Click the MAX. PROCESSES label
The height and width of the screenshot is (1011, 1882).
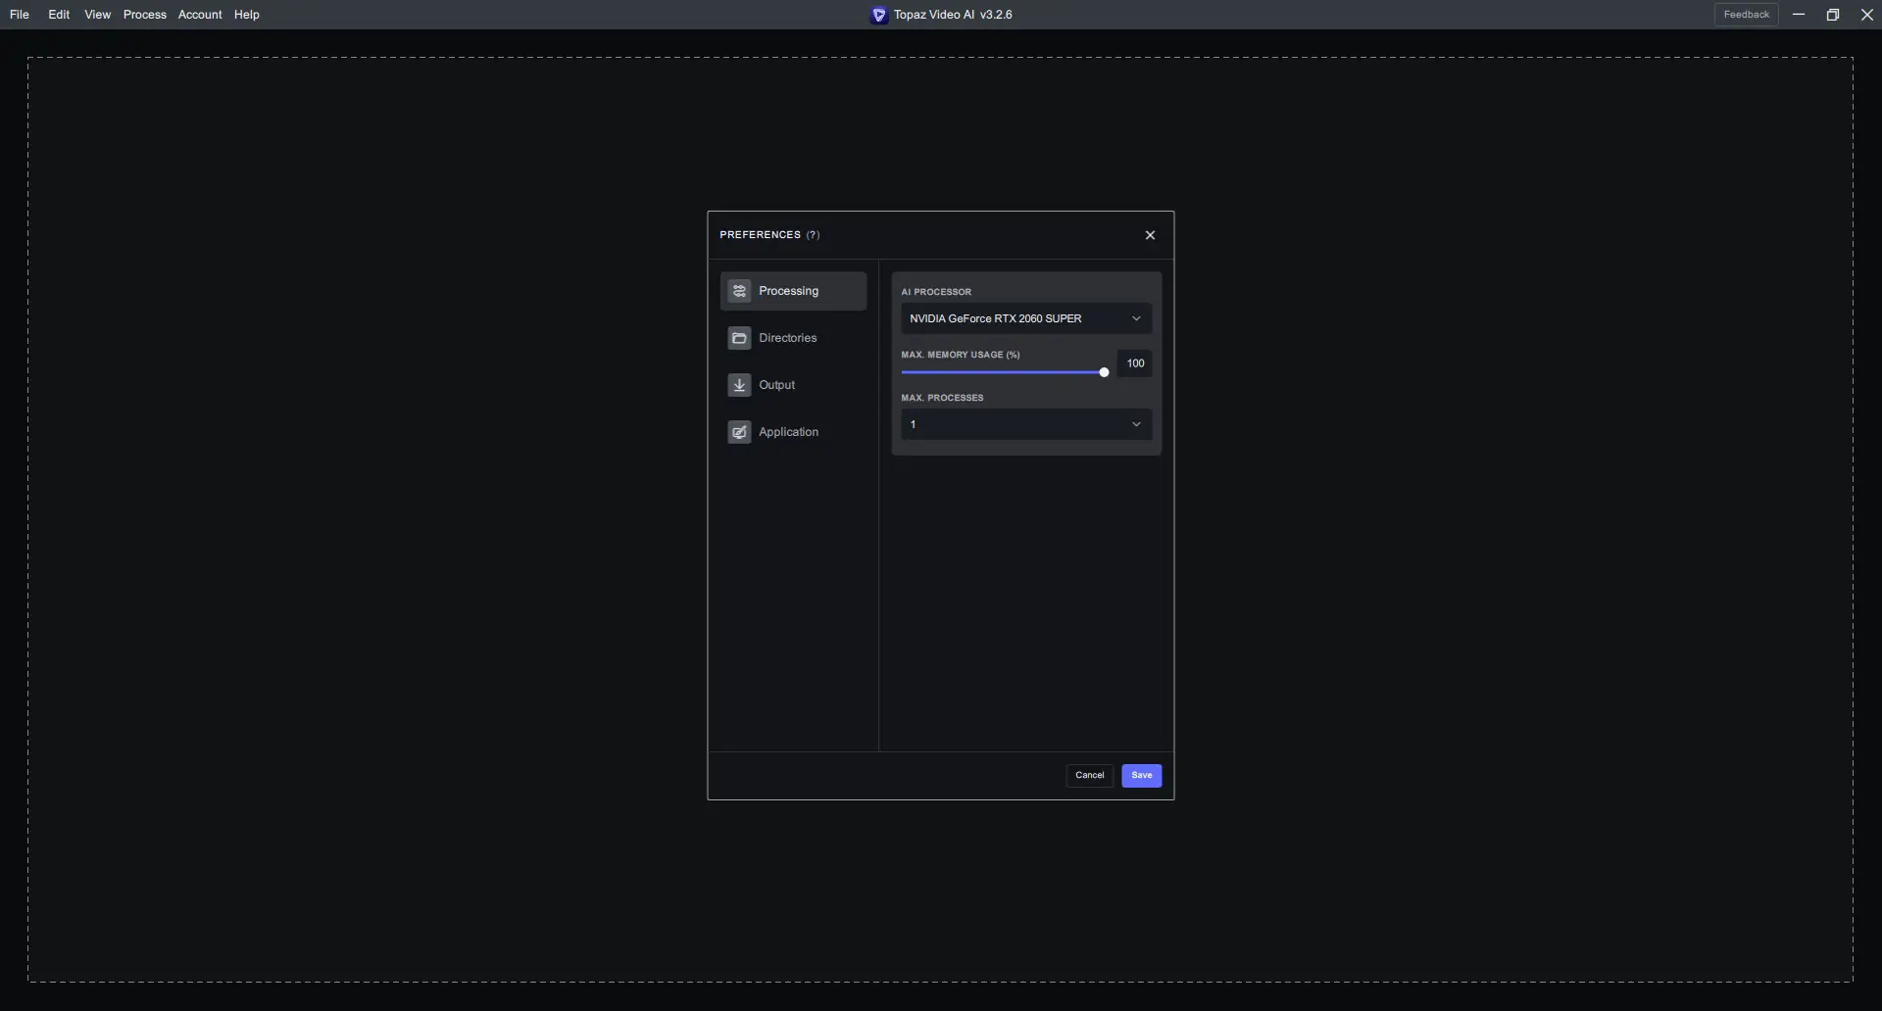(x=942, y=398)
